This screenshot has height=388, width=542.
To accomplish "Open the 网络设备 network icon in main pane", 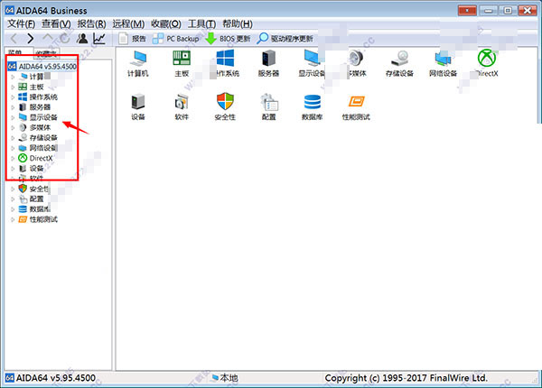I will (x=443, y=63).
